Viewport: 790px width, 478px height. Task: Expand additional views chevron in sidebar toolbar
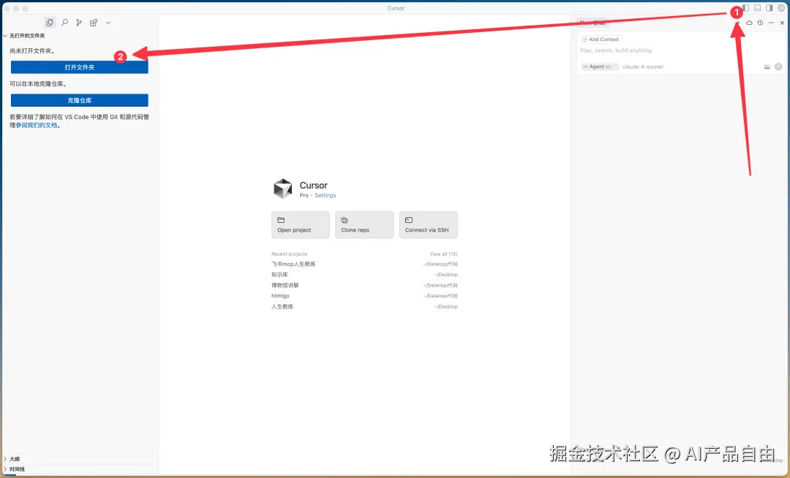(108, 23)
